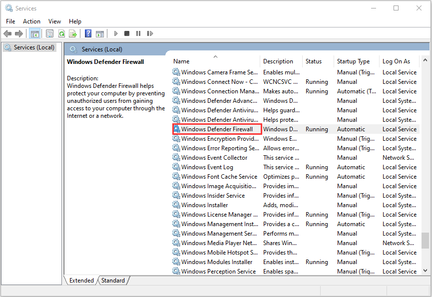Toggle the Show/Hide Action Pane toolbar icon
Screen dimensions: 432x297
tap(100, 33)
